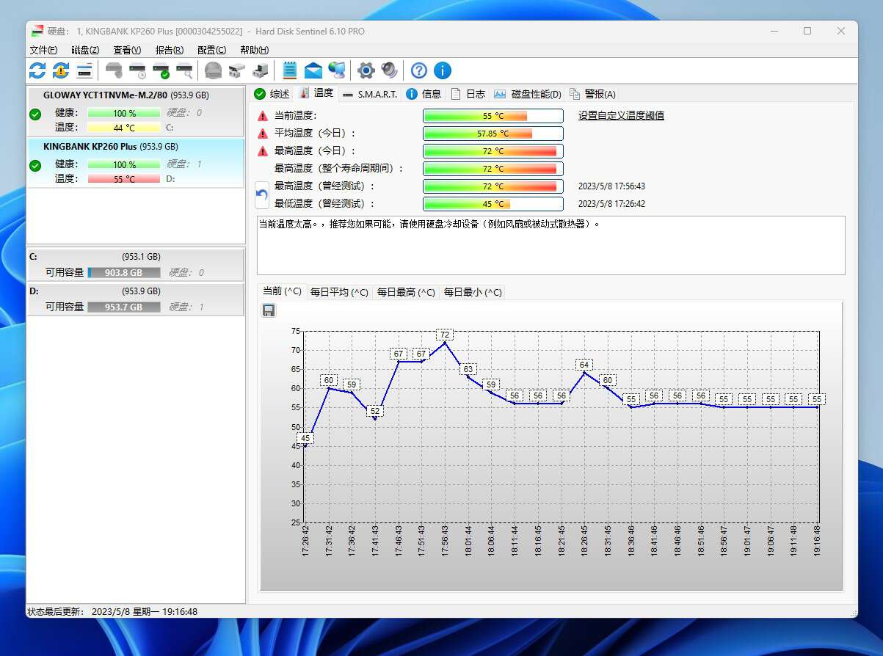Click the disk icon with green checkmark
Image resolution: width=883 pixels, height=656 pixels.
pyautogui.click(x=161, y=71)
